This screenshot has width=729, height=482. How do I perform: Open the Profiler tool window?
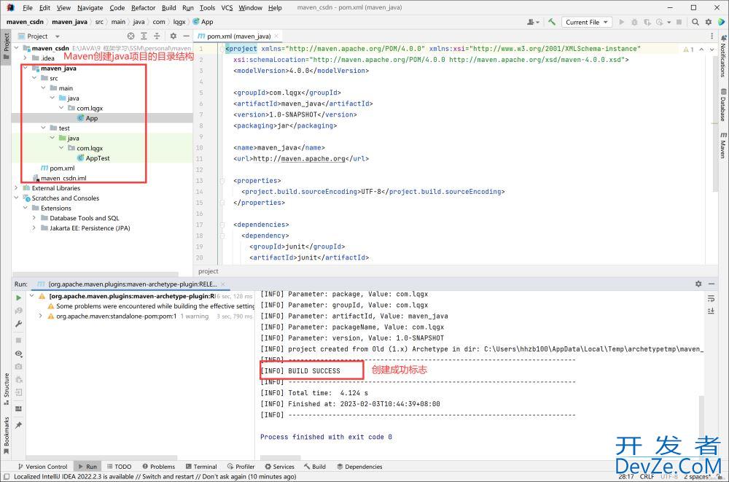pos(241,466)
